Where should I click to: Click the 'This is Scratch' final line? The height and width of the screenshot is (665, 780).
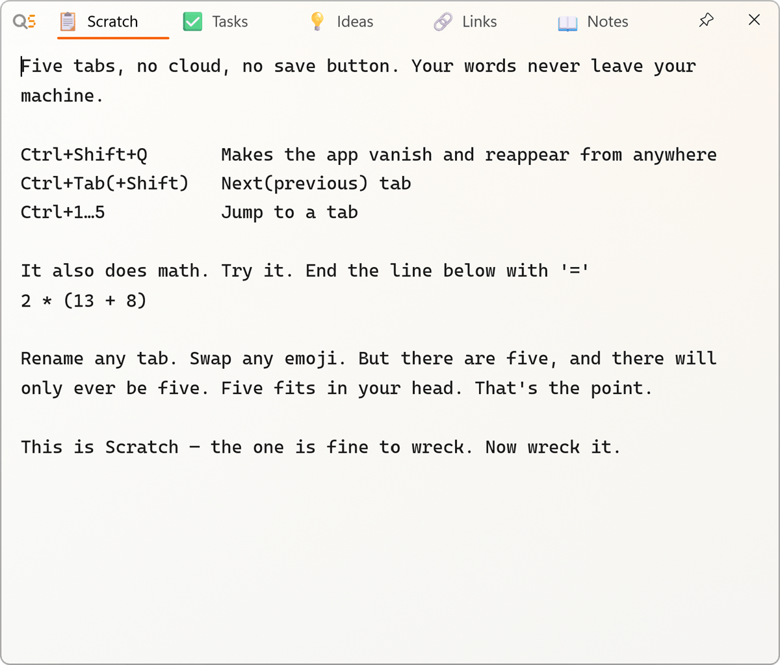coord(321,447)
